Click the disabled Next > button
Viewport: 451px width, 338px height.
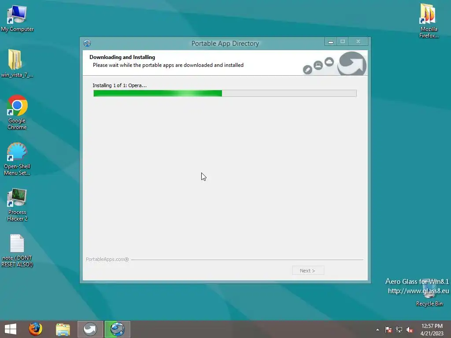(308, 271)
